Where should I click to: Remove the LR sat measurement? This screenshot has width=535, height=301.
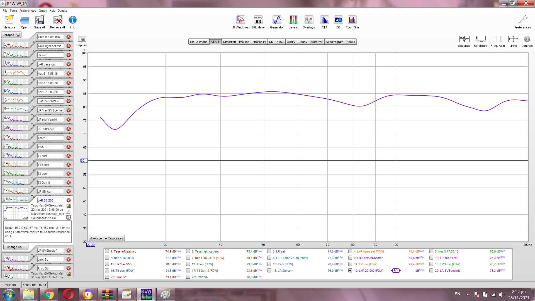point(69,55)
